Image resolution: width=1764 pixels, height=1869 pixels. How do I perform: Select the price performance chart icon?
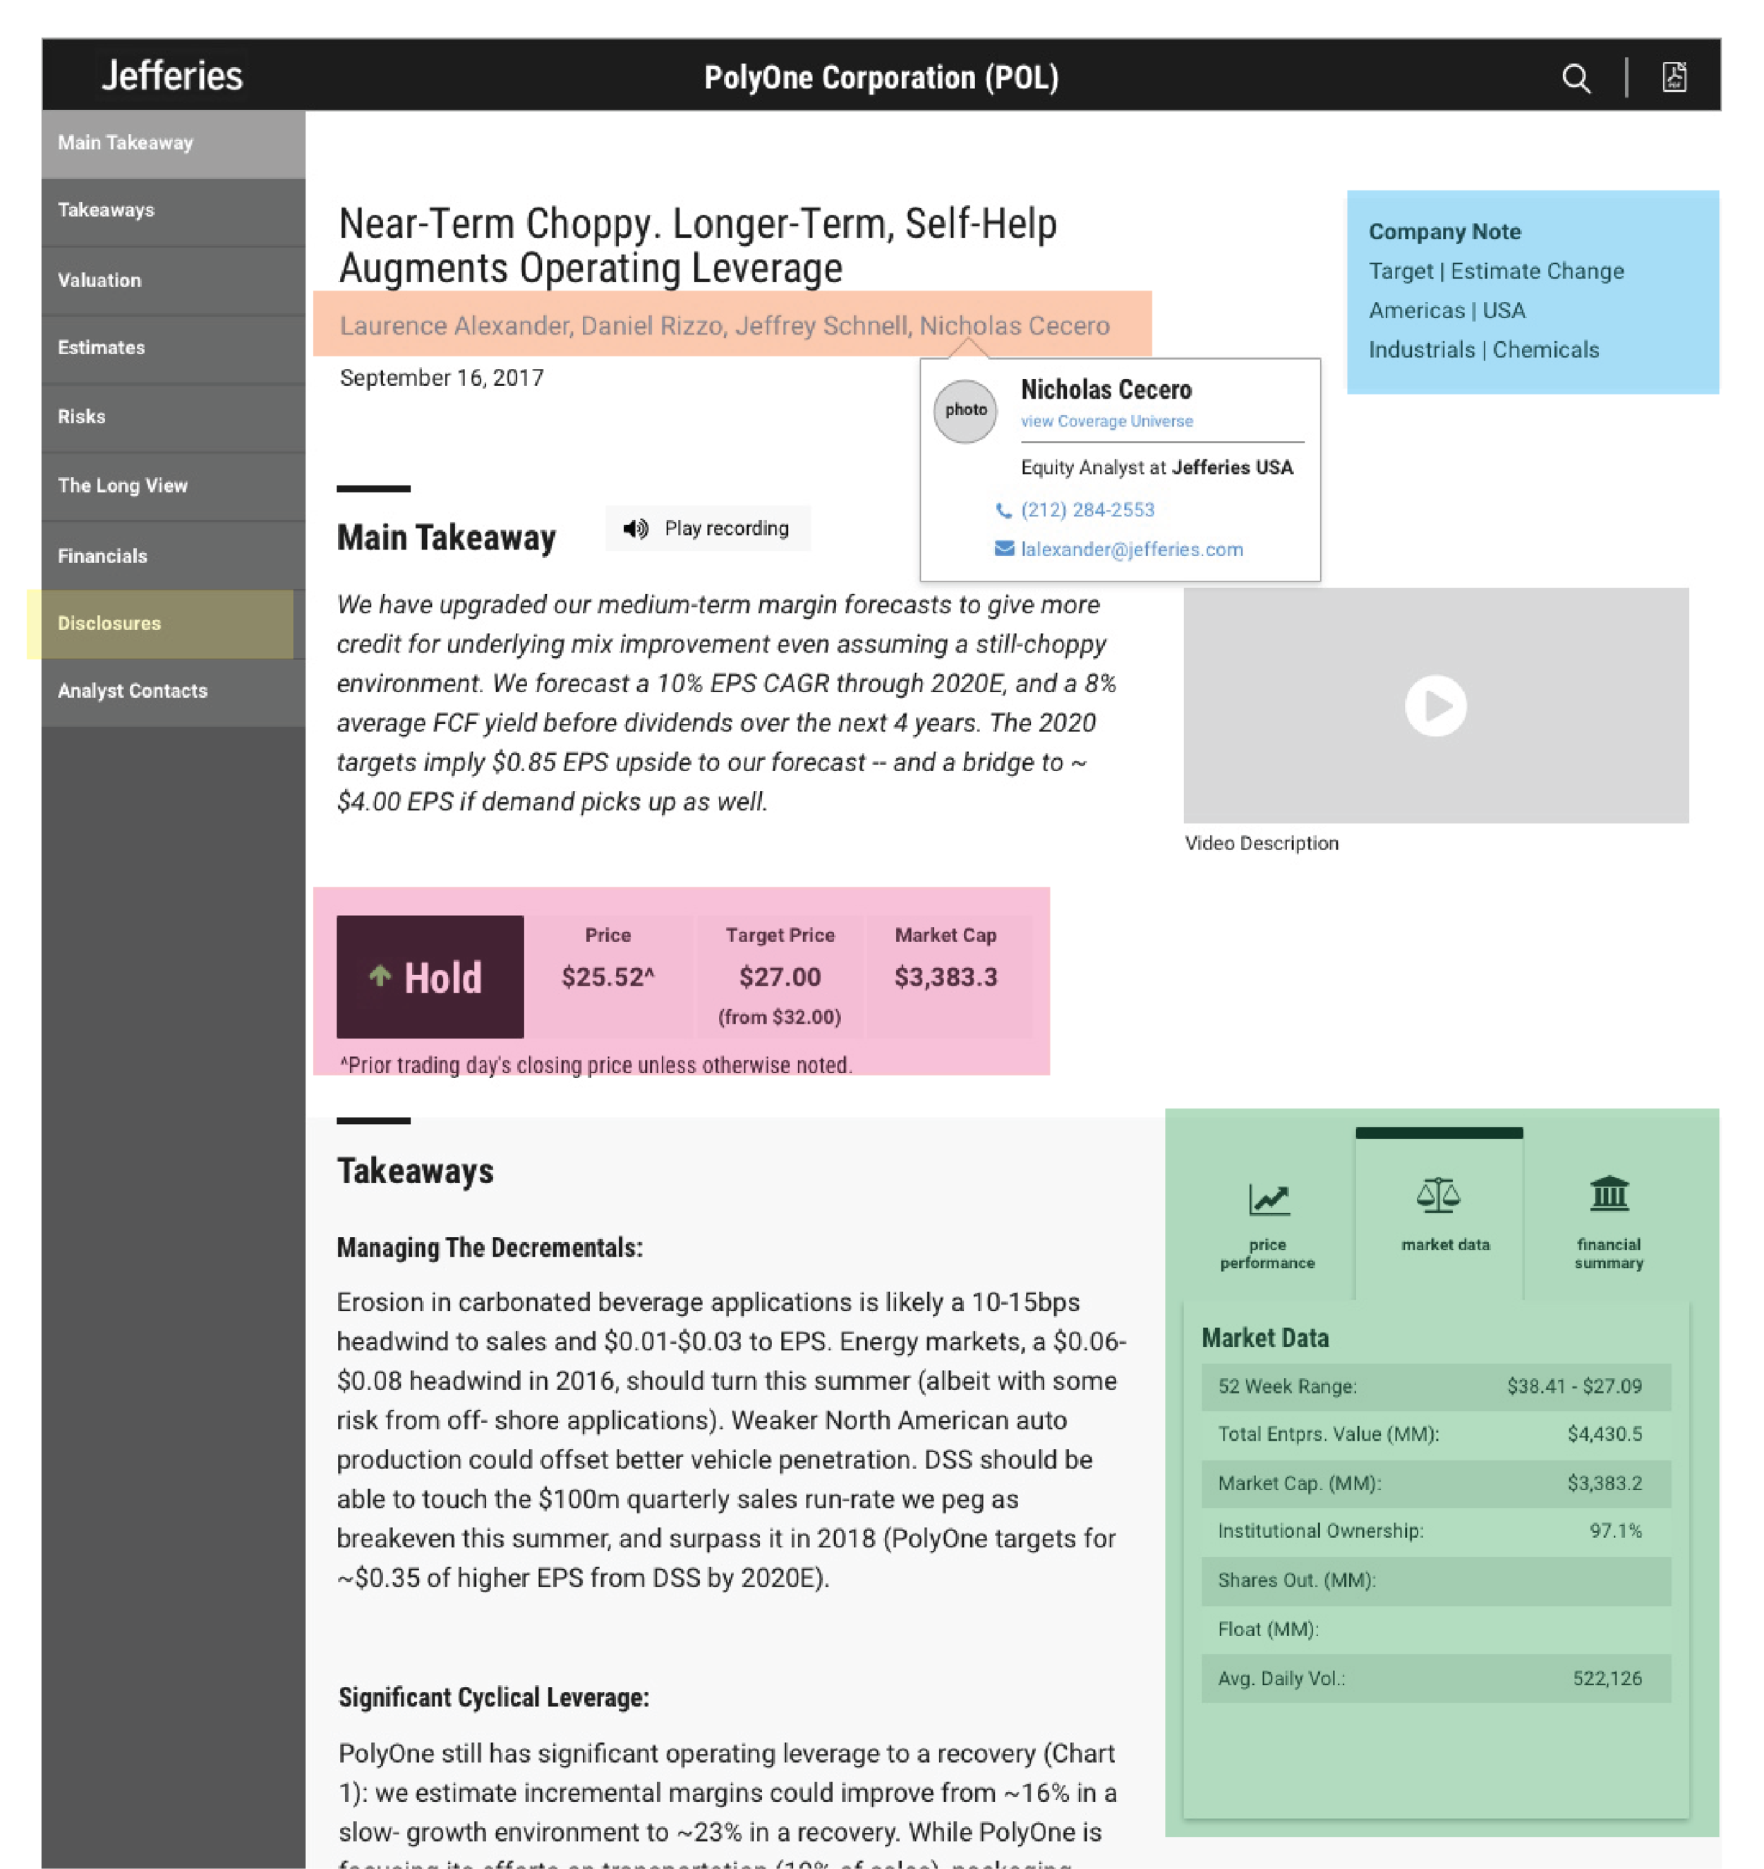click(1269, 1198)
